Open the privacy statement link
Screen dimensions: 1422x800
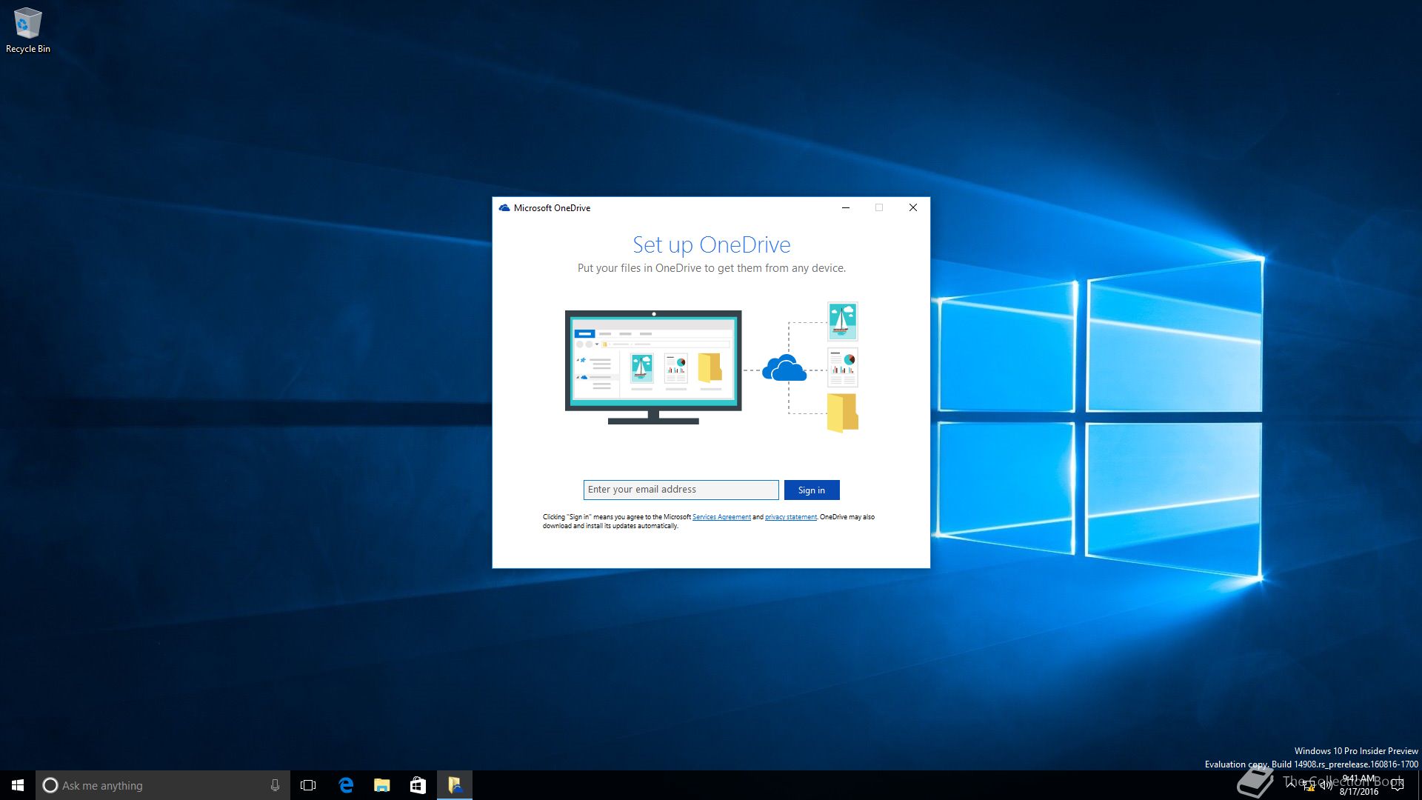pos(790,517)
